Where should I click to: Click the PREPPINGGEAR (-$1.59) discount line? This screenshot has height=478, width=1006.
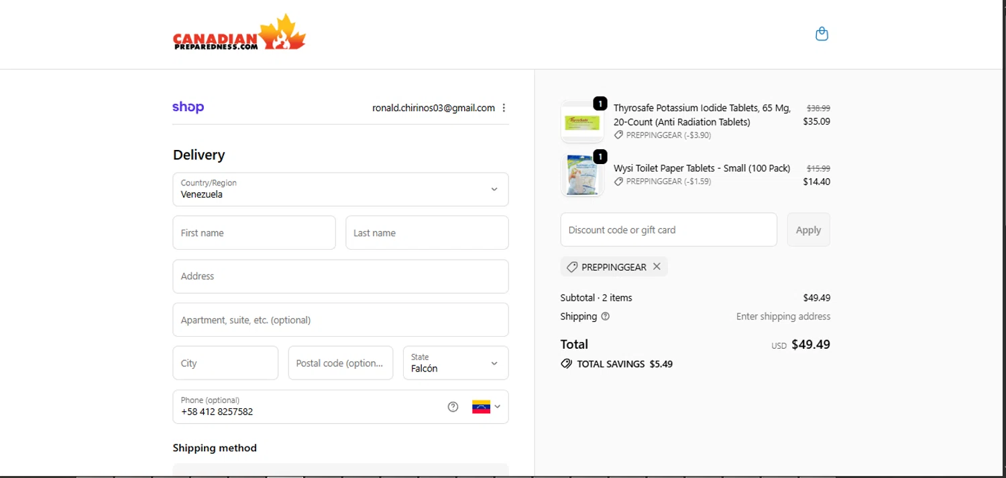click(663, 181)
